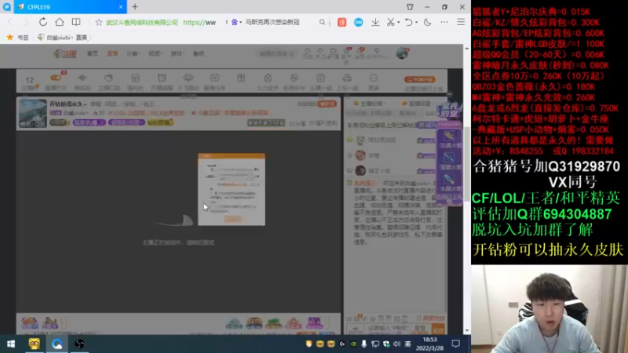Reload the page with the refresh icon

tap(43, 22)
